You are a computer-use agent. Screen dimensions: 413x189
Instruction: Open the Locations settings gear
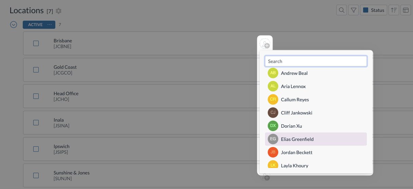(59, 11)
